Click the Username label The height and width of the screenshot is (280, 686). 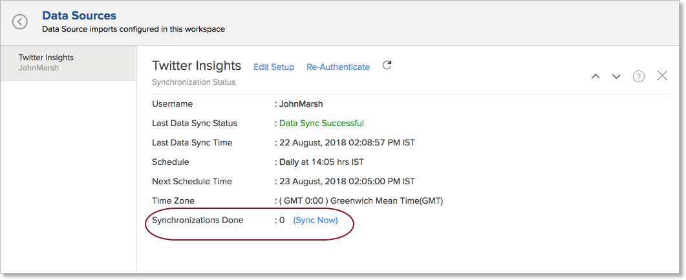click(173, 104)
